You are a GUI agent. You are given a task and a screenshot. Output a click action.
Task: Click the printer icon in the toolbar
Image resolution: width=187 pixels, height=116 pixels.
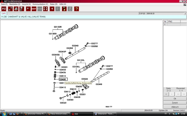coord(16,9)
